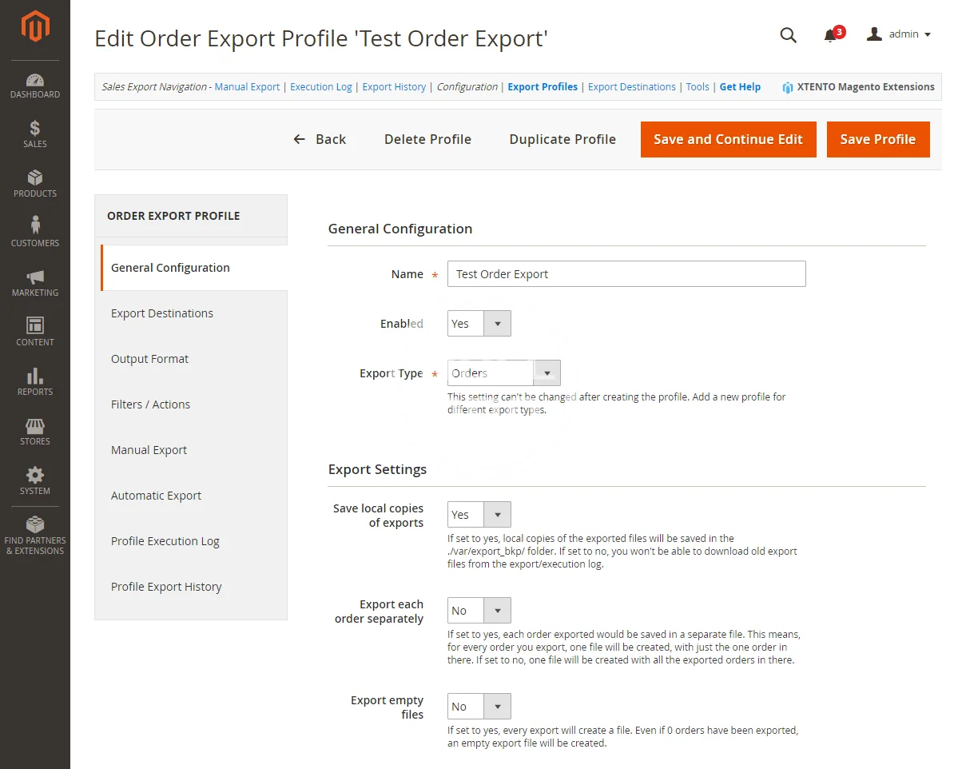This screenshot has height=769, width=966.
Task: Open the Sales sidebar menu
Action: [35, 134]
